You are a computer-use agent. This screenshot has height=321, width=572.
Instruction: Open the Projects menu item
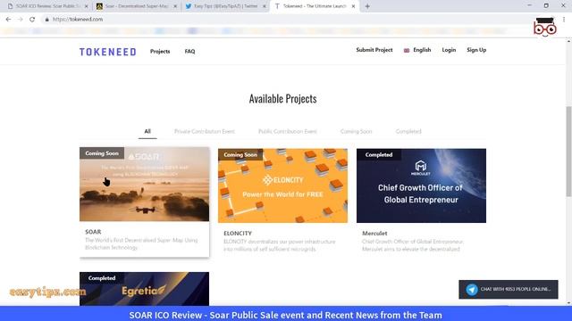(160, 52)
